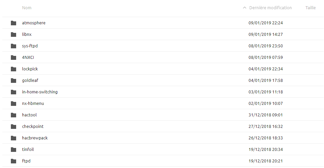The width and height of the screenshot is (324, 168).
Task: Open the ftpd folder name
Action: 26,161
